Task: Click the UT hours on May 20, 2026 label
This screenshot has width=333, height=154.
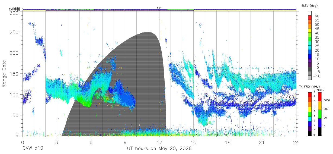Action: [x=159, y=149]
